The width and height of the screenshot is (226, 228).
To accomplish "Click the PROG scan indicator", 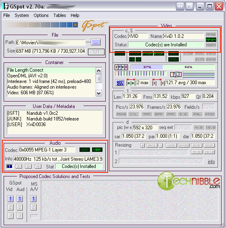I will coord(121,114).
